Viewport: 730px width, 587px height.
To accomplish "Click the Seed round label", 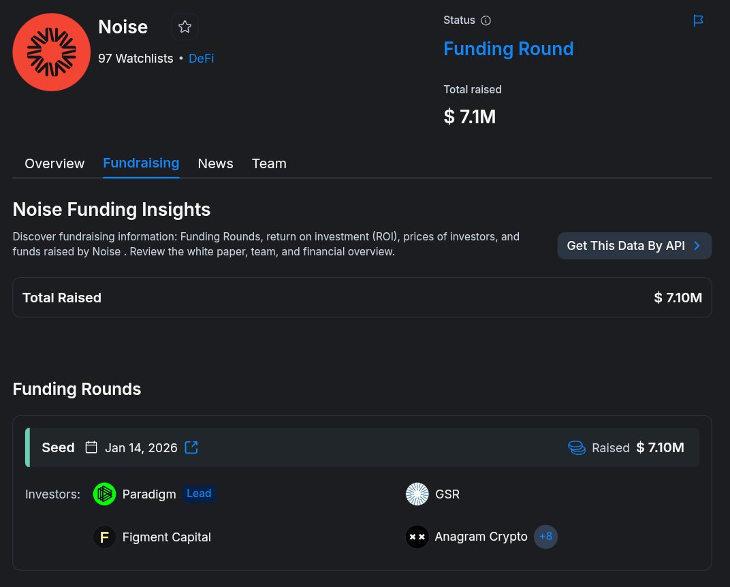I will click(58, 447).
